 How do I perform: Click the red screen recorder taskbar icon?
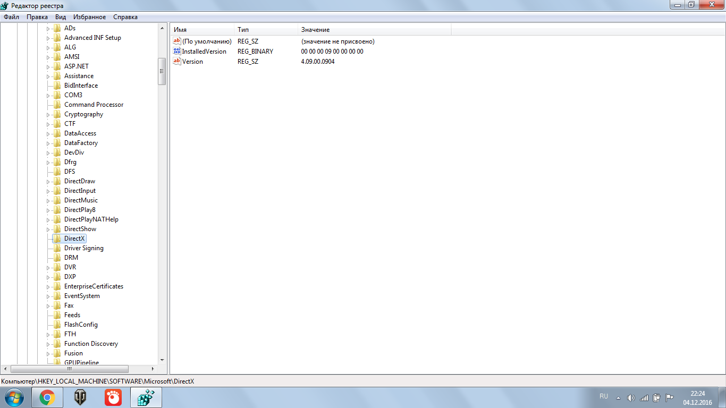(113, 397)
